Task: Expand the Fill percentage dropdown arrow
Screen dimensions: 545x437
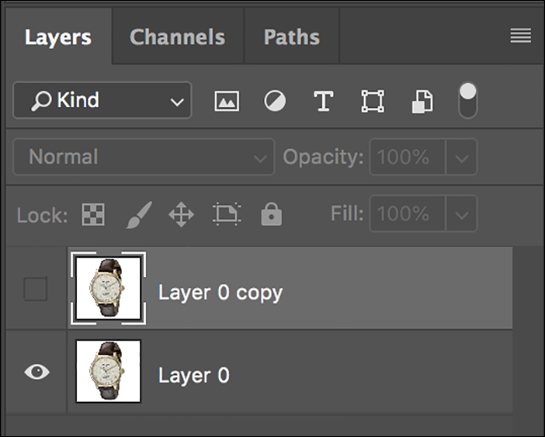Action: point(460,215)
